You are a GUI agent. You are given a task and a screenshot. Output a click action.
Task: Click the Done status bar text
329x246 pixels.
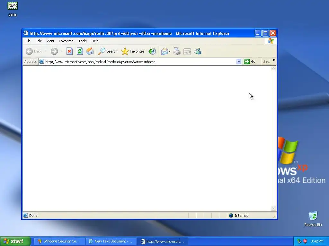click(33, 216)
